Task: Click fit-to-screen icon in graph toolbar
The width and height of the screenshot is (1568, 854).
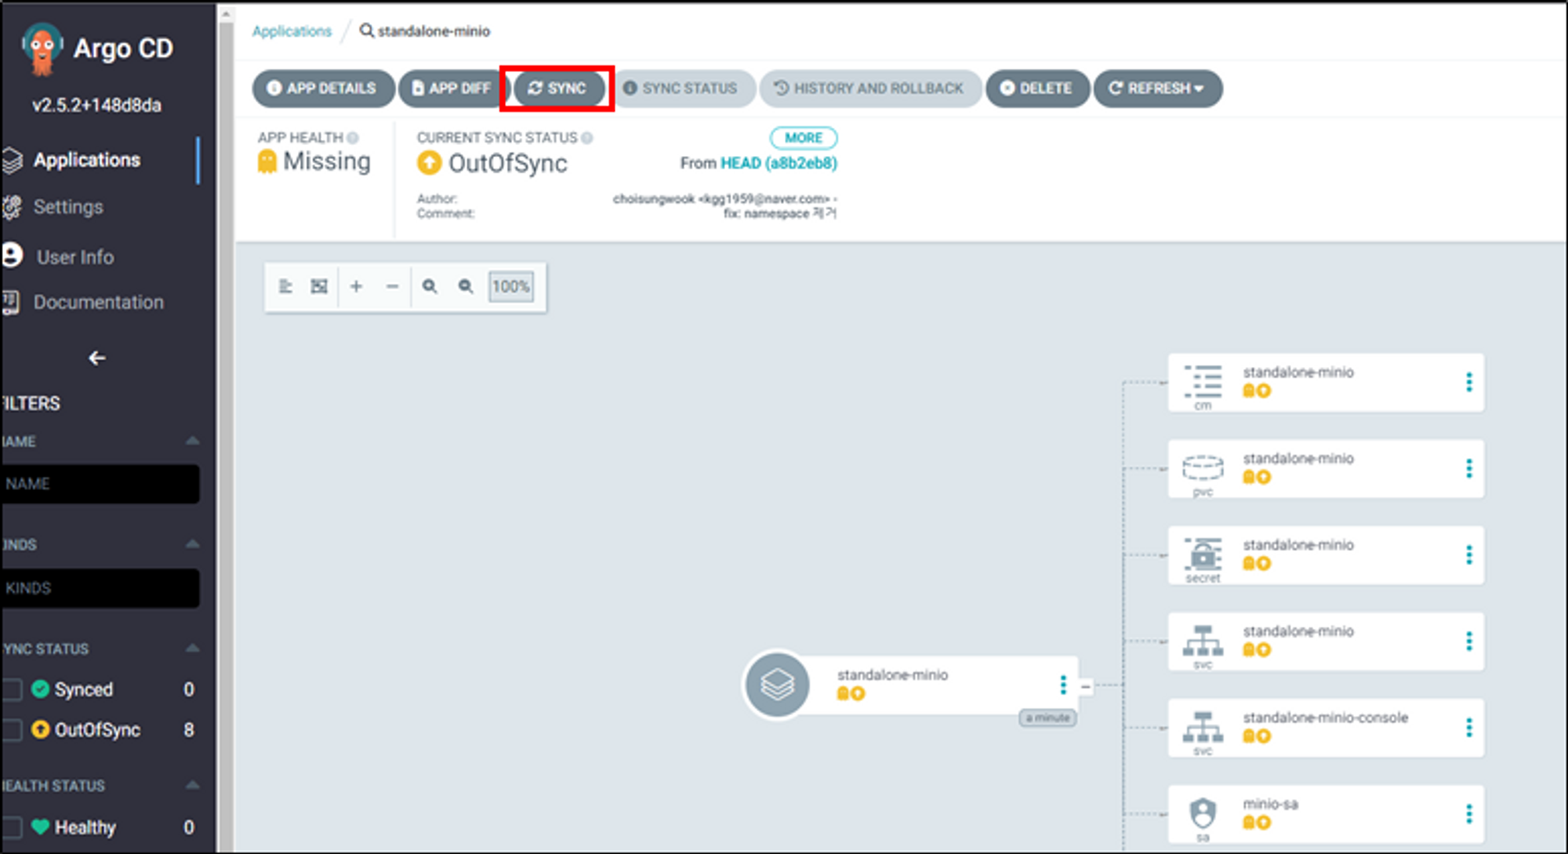Action: coord(319,287)
